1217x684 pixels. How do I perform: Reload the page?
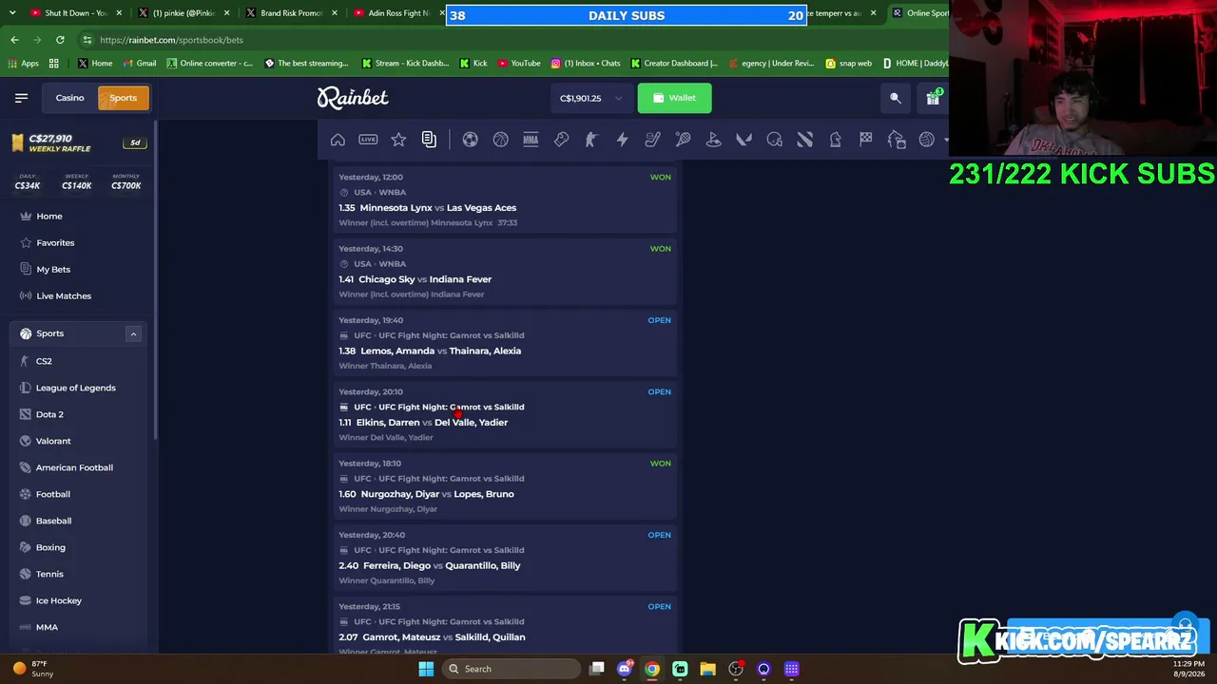(60, 40)
